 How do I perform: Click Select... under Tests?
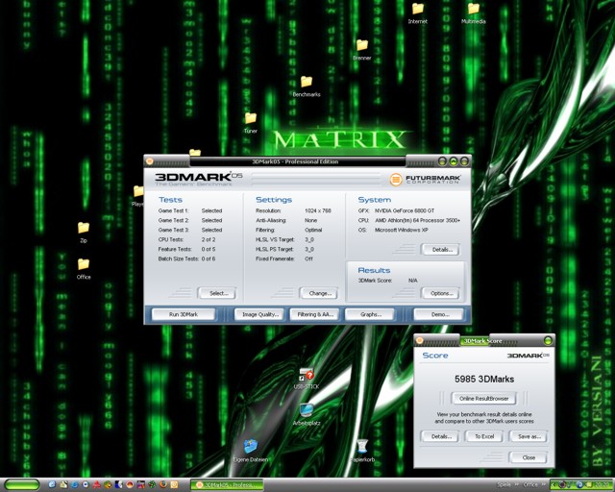[x=218, y=293]
